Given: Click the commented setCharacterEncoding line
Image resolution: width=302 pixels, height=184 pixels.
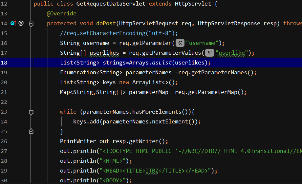Looking at the screenshot, I should [x=119, y=33].
